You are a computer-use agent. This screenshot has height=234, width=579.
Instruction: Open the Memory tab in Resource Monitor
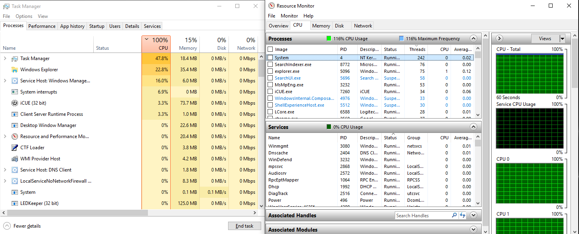321,26
